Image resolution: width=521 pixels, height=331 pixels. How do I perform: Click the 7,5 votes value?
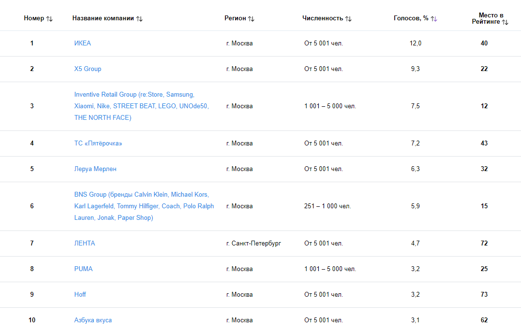click(416, 106)
